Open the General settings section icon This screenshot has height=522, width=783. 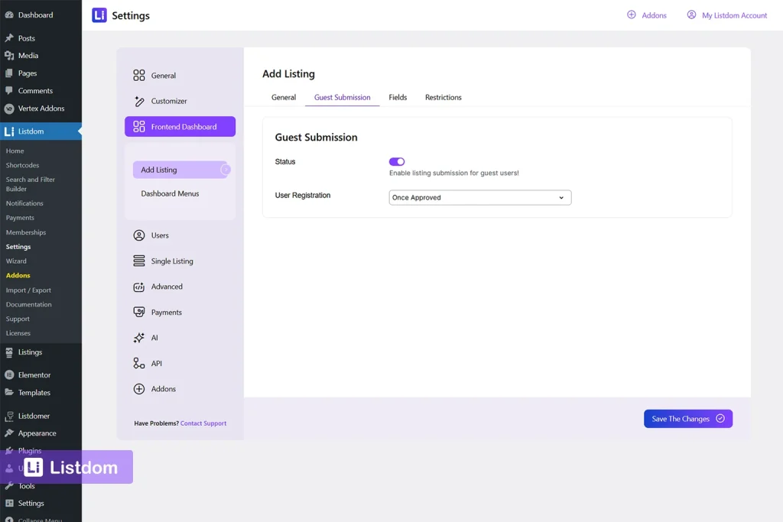coord(141,76)
